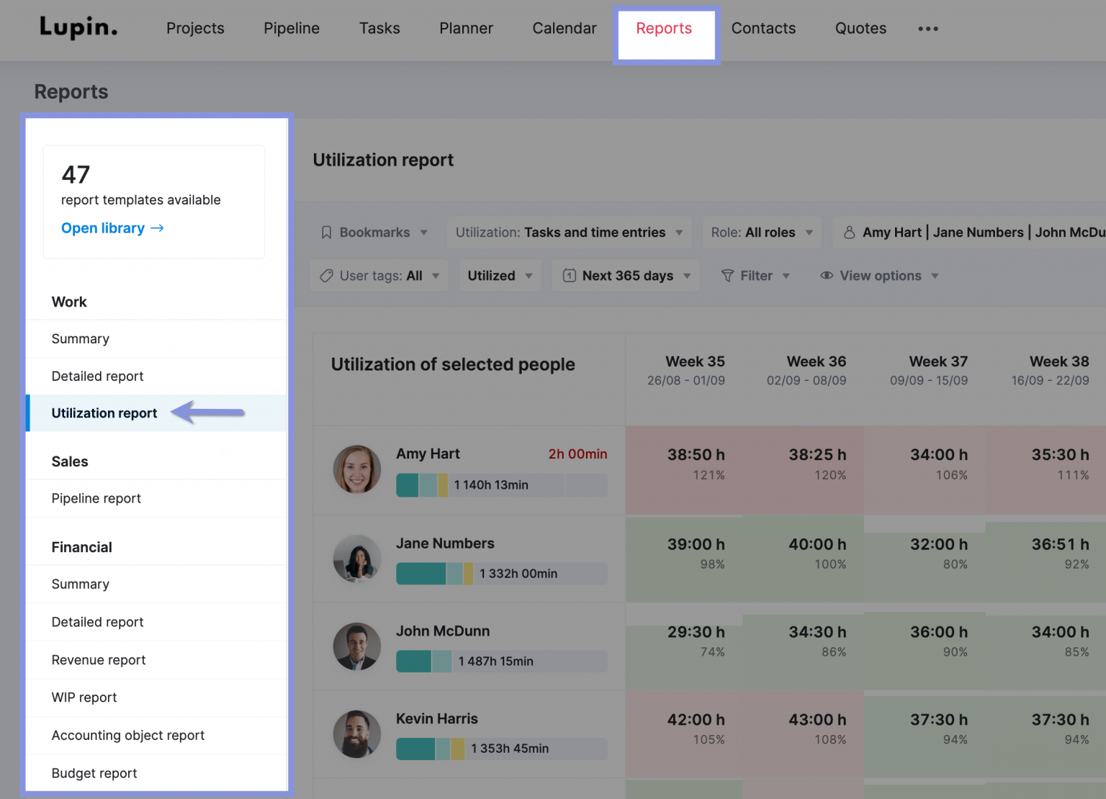The height and width of the screenshot is (799, 1106).
Task: Select Amy Hart's Week 35 hours cell
Action: (x=695, y=463)
